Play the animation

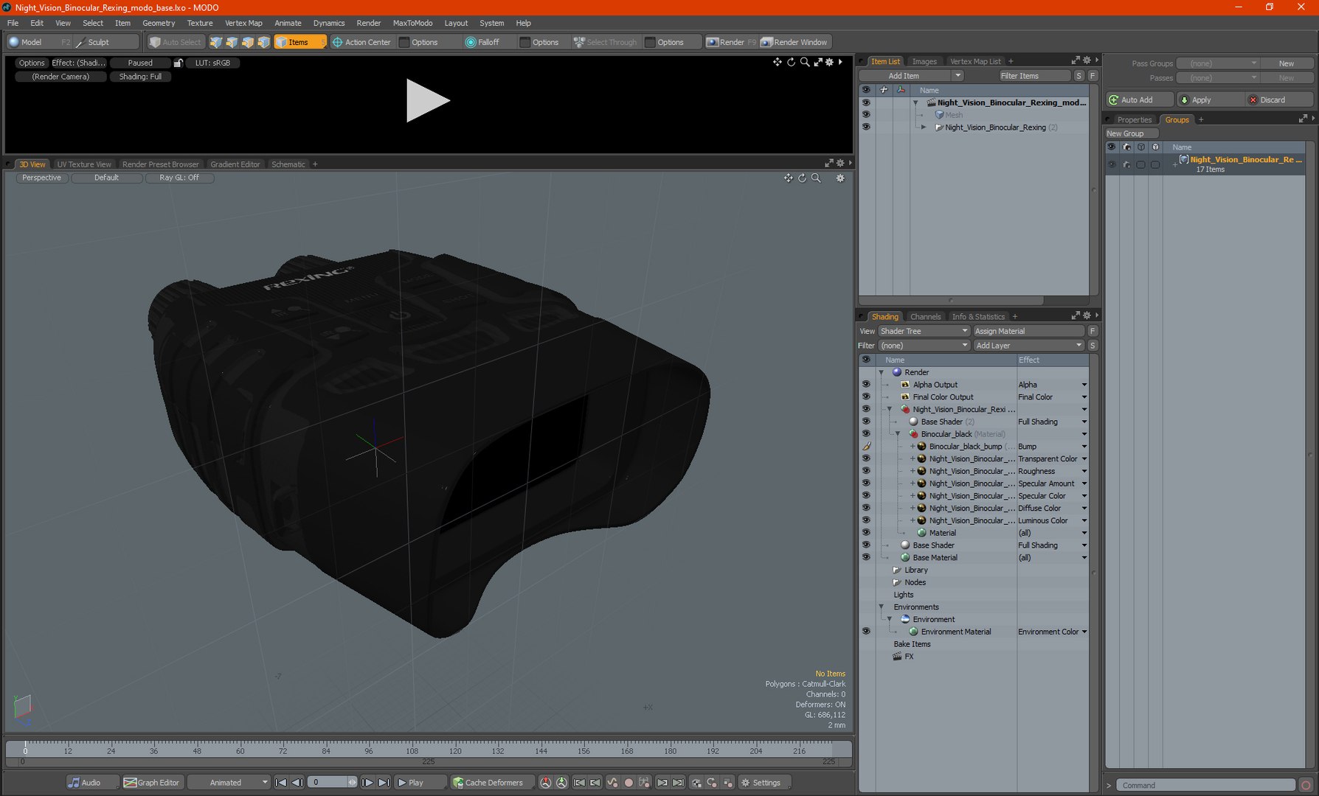[x=420, y=783]
